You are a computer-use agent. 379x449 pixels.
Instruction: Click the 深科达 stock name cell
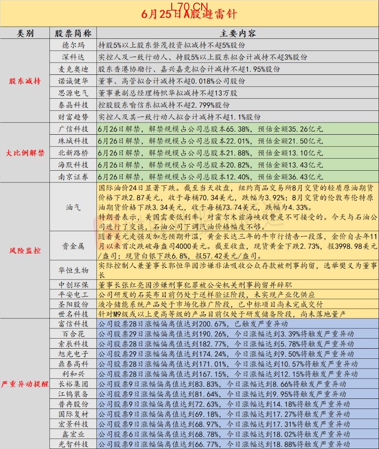tap(73, 57)
